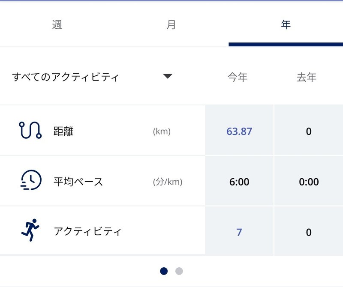Click last year's 0:00 pace value
This screenshot has width=343, height=287.
click(309, 182)
